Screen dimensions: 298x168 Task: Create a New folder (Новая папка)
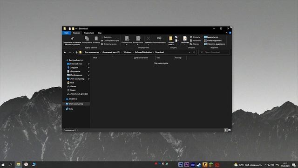(171, 41)
